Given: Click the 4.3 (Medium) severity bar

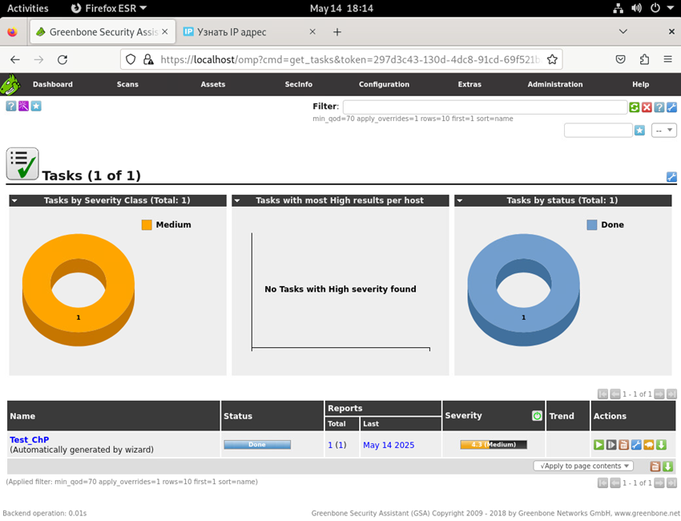Looking at the screenshot, I should 494,445.
